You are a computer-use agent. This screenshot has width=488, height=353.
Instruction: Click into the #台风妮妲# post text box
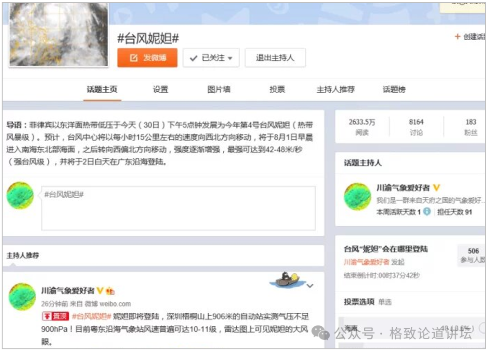click(x=178, y=208)
